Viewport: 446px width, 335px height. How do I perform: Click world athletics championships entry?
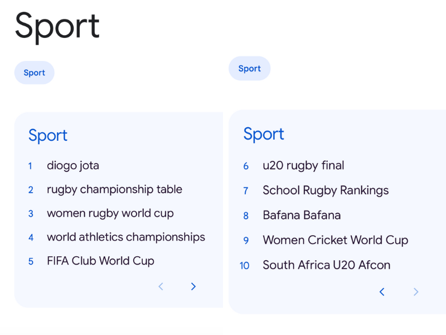(125, 237)
